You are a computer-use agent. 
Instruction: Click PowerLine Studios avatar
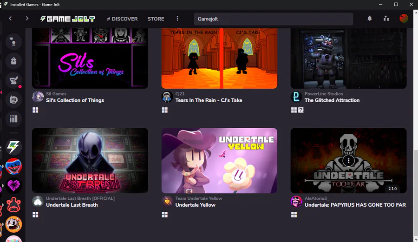point(296,97)
